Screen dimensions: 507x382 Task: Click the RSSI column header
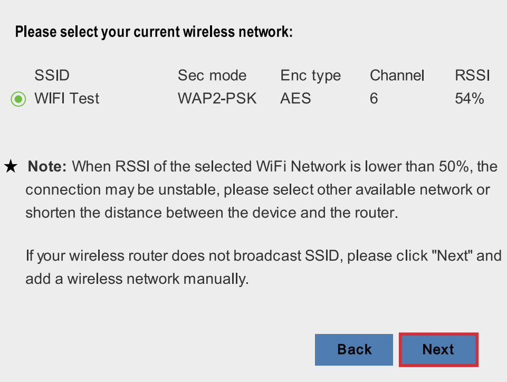pyautogui.click(x=472, y=75)
